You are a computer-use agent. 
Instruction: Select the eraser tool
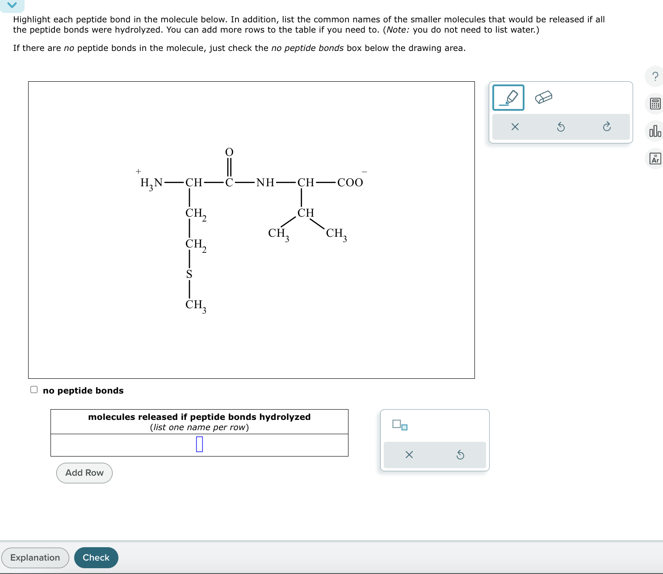click(543, 96)
